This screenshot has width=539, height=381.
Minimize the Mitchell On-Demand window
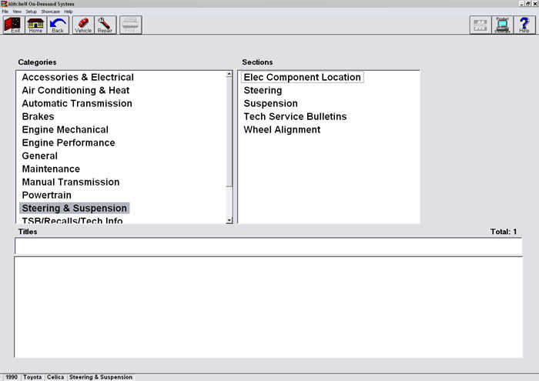(521, 3)
